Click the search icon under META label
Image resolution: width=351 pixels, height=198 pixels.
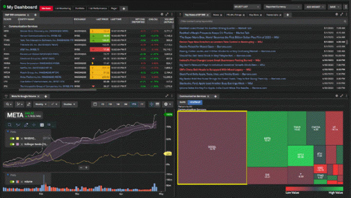pyautogui.click(x=9, y=125)
